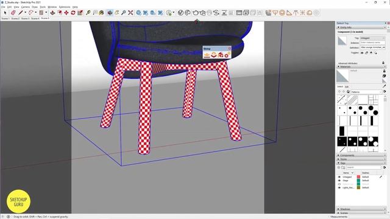Open the Camera menu

click(x=25, y=7)
